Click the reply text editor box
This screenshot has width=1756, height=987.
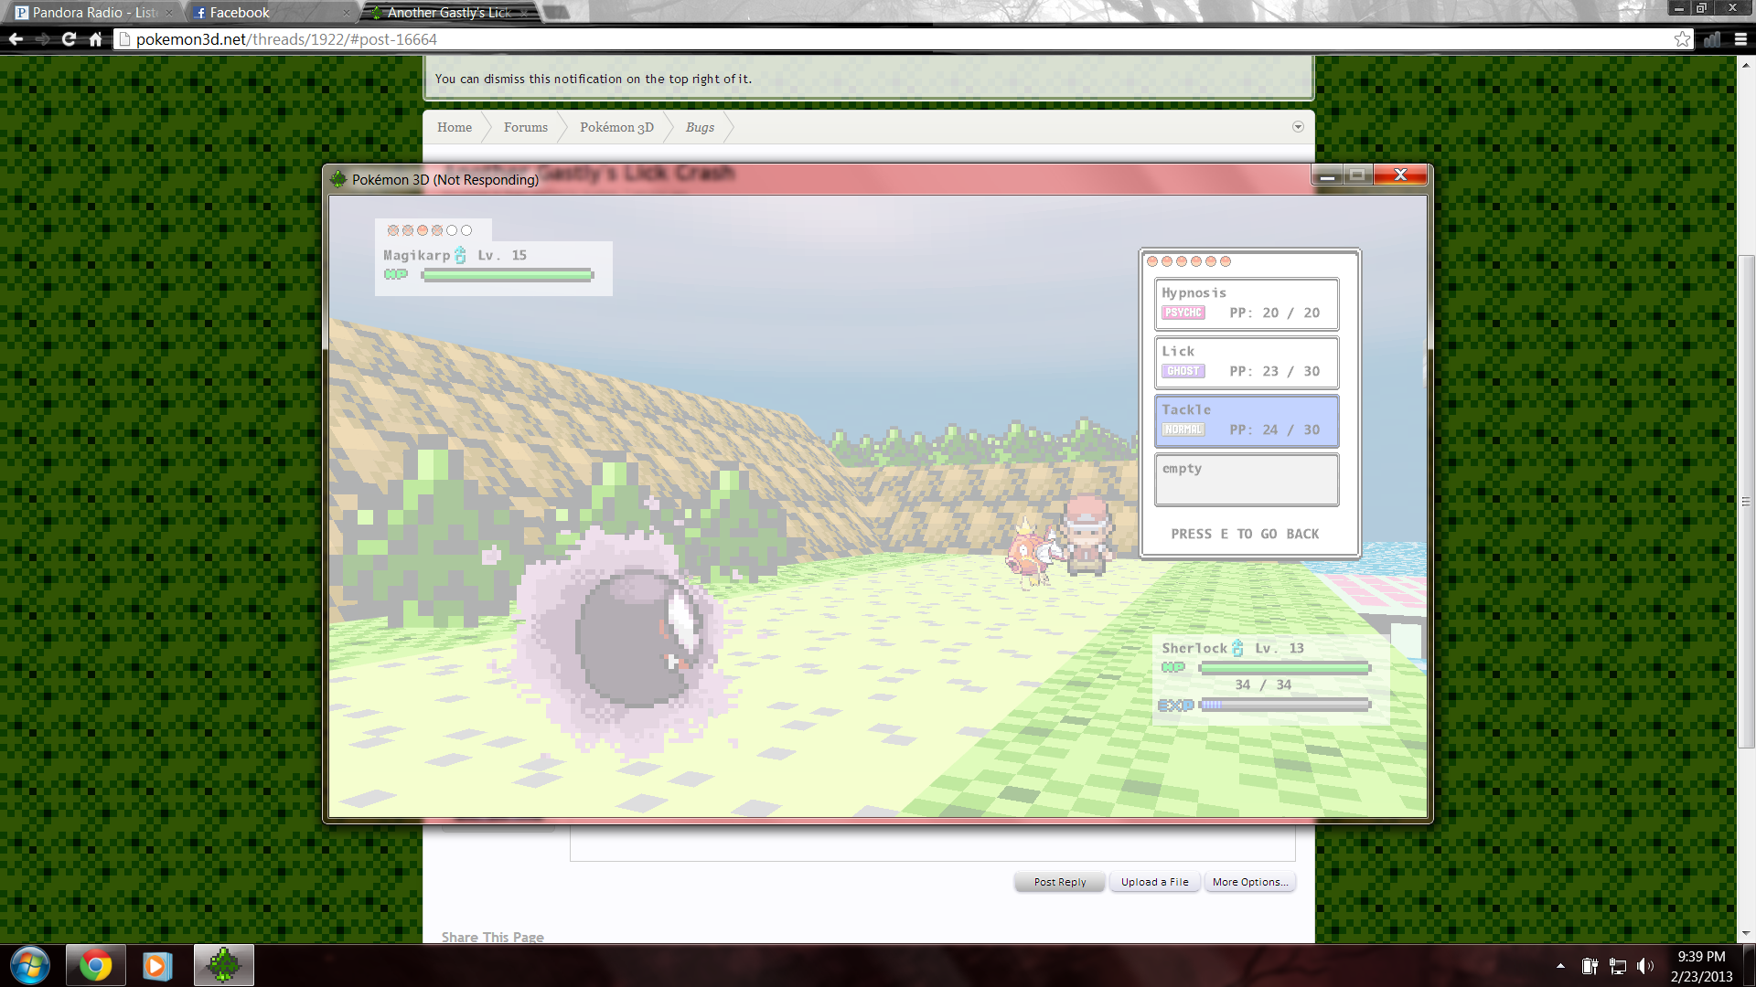coord(933,843)
